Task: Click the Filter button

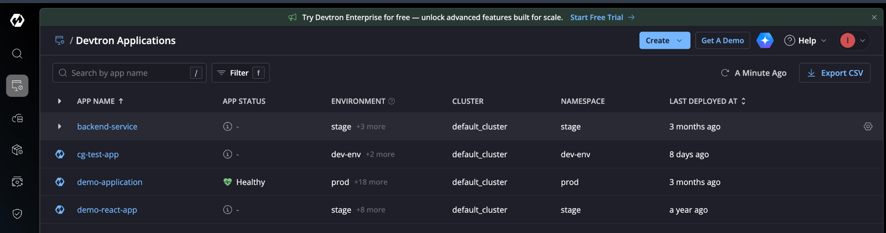Action: coord(241,73)
